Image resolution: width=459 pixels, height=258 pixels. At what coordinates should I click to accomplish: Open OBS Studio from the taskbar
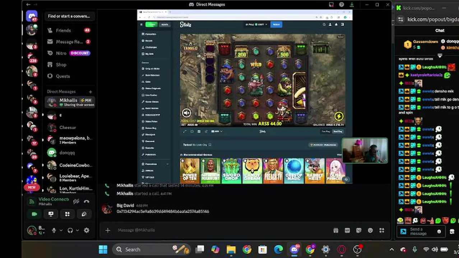tap(357, 249)
